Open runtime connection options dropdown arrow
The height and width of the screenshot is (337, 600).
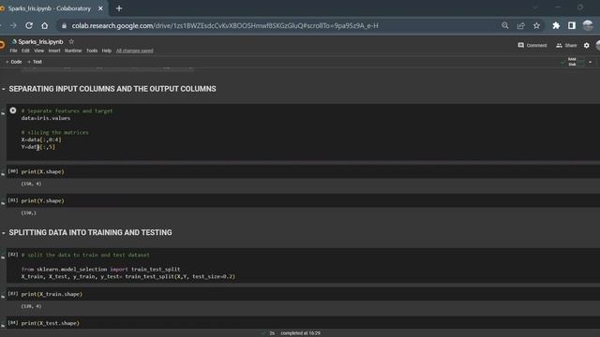590,62
